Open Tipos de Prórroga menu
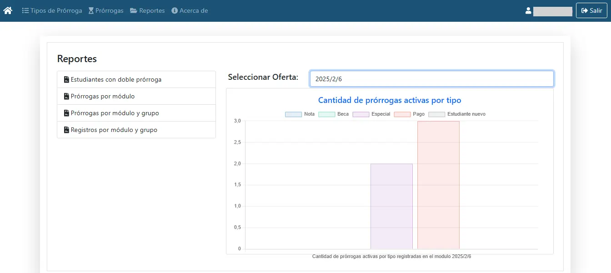 tap(52, 10)
